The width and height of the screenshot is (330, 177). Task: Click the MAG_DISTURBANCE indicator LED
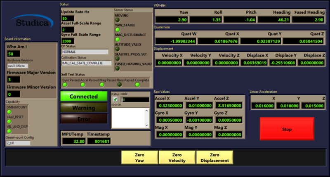coord(117,39)
